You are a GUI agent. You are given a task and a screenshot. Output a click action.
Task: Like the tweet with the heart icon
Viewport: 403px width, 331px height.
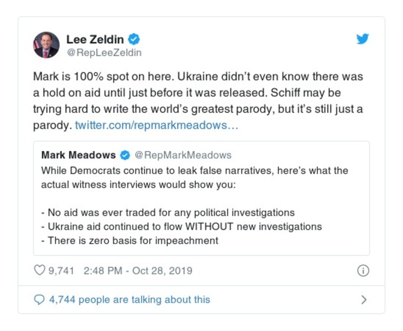pos(39,271)
